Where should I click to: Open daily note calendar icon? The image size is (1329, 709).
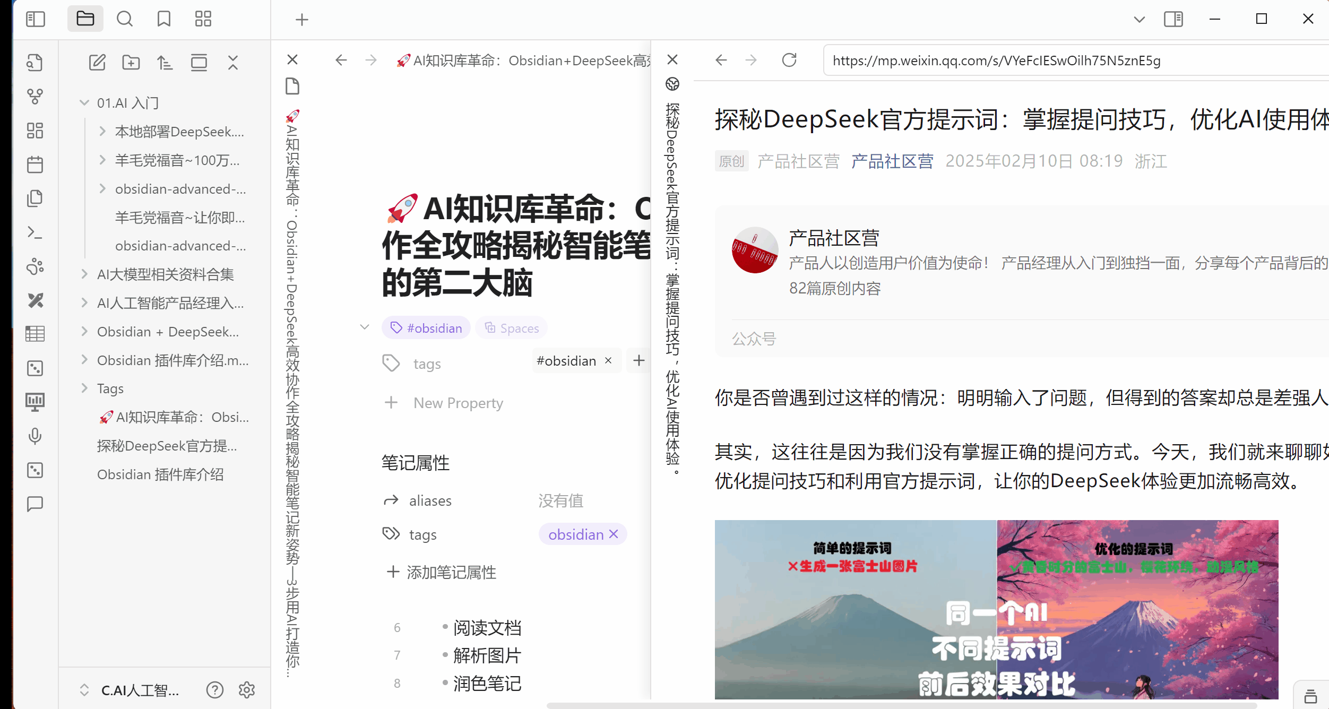click(35, 165)
